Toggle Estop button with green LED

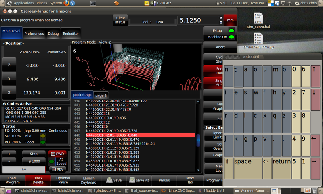(x=220, y=30)
